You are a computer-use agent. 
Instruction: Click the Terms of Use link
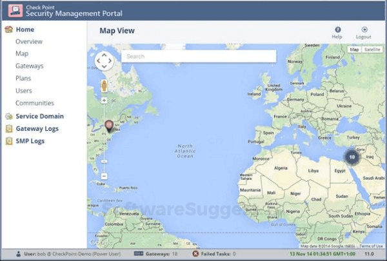pos(371,246)
